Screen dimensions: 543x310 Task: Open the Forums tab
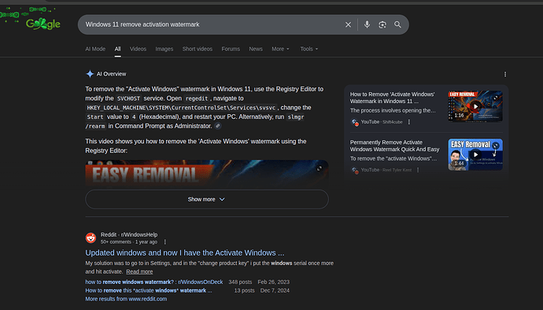[x=231, y=49]
